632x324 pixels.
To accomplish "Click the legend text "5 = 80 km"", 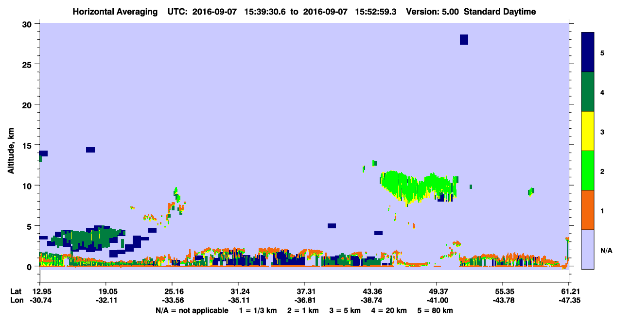I will click(435, 310).
